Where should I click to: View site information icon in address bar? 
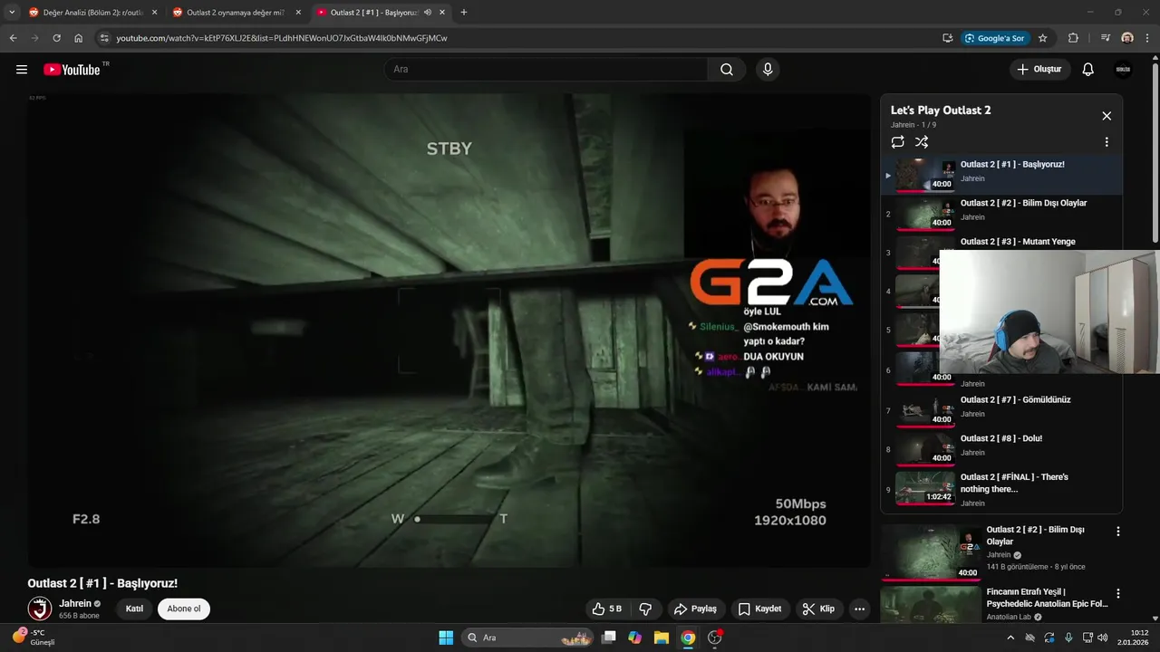pyautogui.click(x=104, y=38)
